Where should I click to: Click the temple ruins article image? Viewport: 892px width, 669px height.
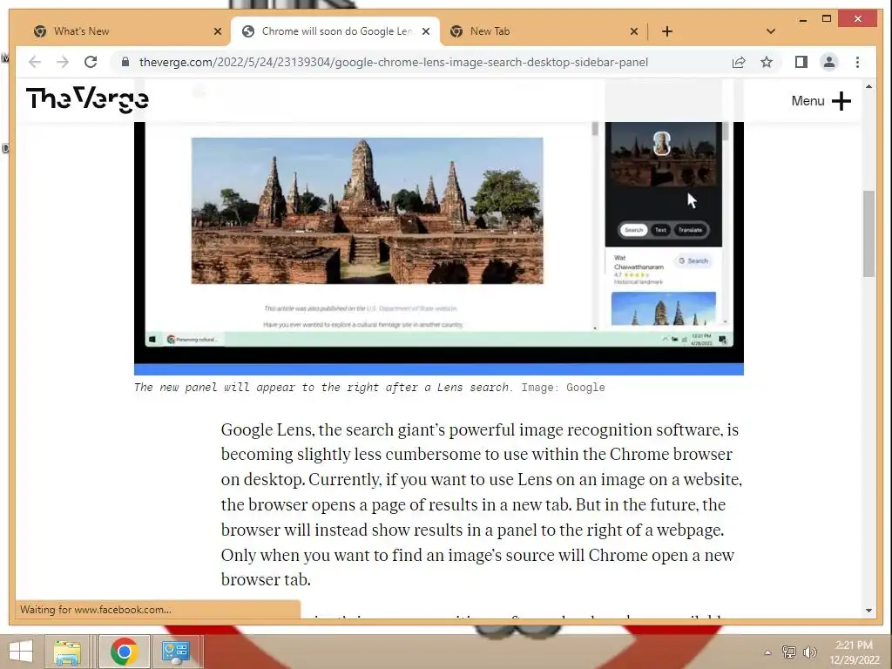pos(368,211)
